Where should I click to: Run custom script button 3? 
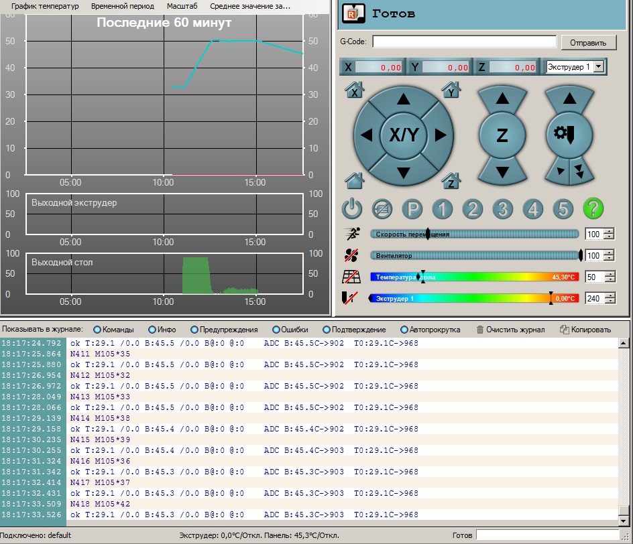[x=502, y=209]
